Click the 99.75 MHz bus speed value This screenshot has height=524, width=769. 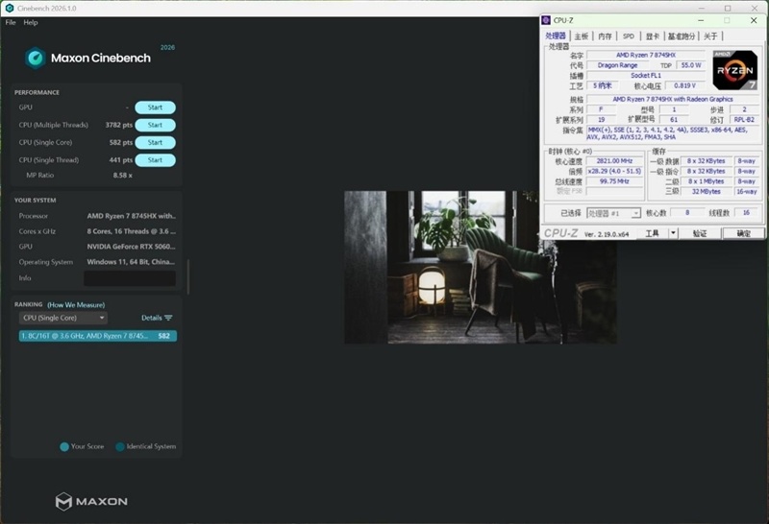[x=614, y=181]
